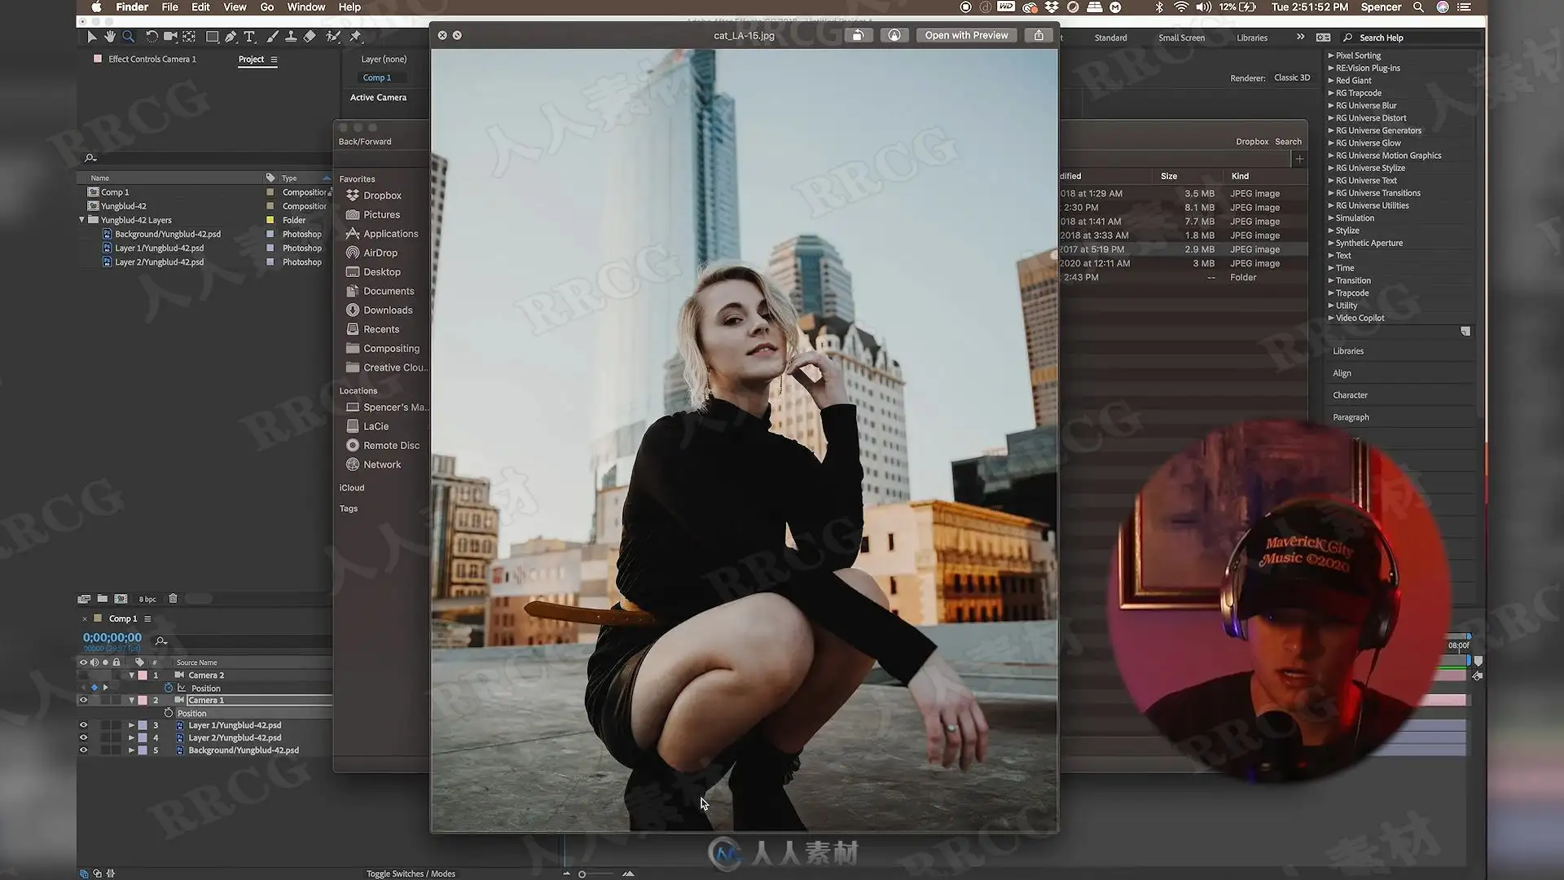Select the Puppet Pin tool
This screenshot has height=880, width=1564.
point(355,37)
